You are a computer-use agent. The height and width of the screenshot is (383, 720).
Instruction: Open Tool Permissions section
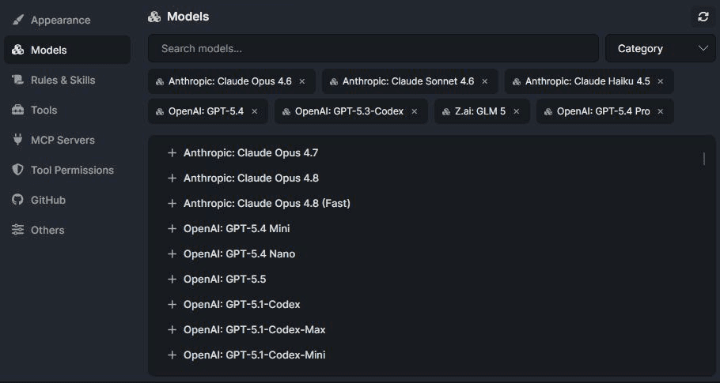[67, 170]
